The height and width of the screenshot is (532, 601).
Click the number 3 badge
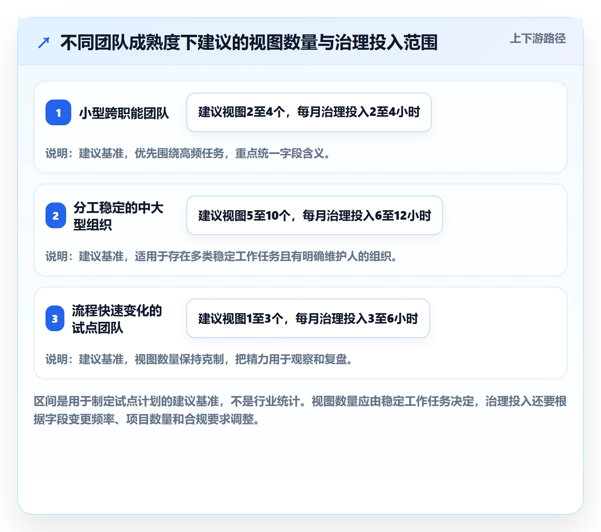pyautogui.click(x=55, y=318)
